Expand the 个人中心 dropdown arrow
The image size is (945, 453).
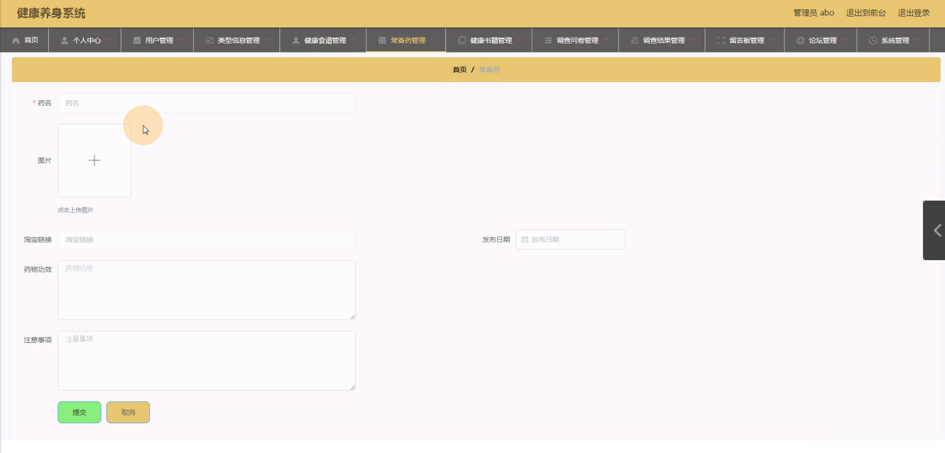pyautogui.click(x=108, y=40)
